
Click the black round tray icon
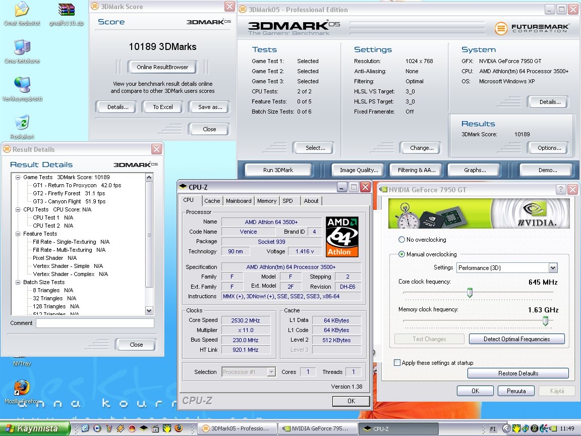click(x=534, y=428)
